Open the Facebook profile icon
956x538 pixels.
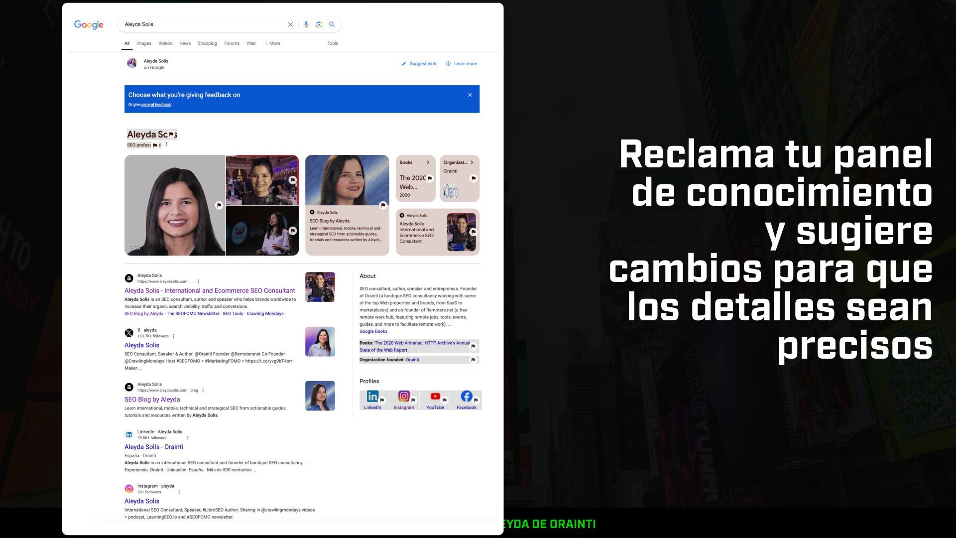(467, 397)
